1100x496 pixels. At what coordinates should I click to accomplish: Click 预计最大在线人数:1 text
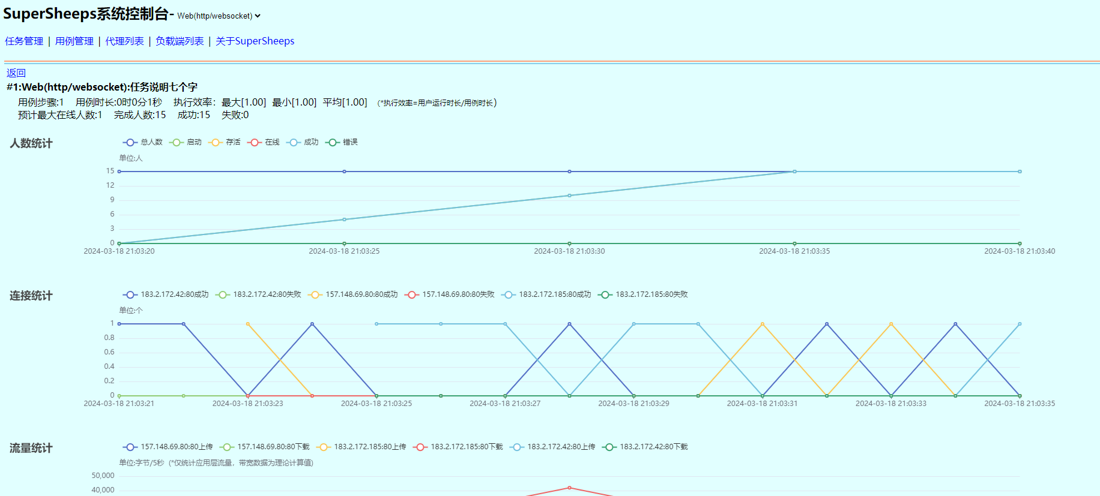click(x=60, y=115)
